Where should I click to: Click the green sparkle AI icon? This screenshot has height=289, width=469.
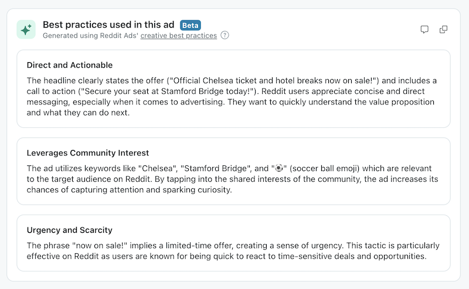tap(26, 29)
